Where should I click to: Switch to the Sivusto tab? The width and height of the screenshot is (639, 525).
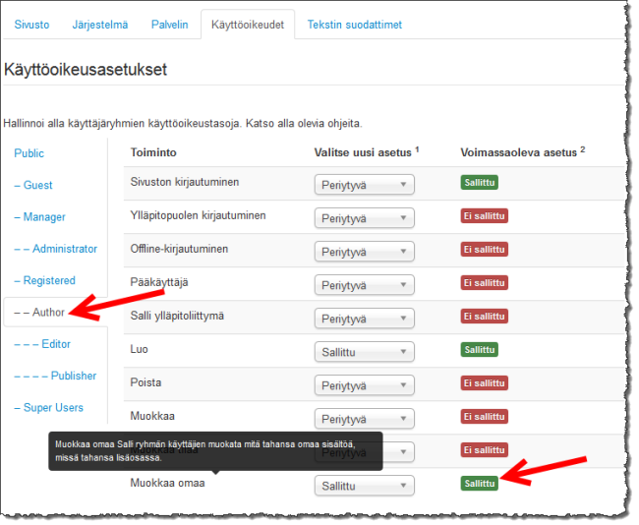pos(31,25)
